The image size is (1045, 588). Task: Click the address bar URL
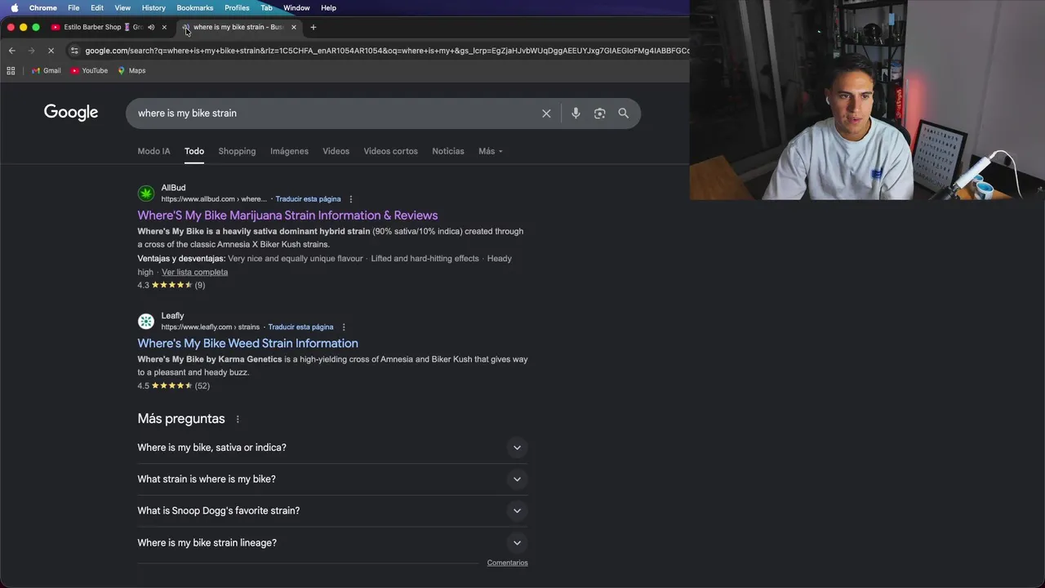pos(386,51)
